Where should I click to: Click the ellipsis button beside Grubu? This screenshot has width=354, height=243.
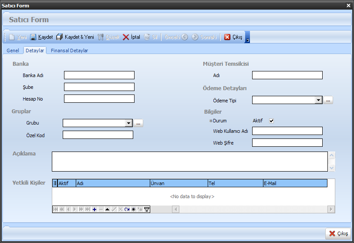tap(138, 123)
